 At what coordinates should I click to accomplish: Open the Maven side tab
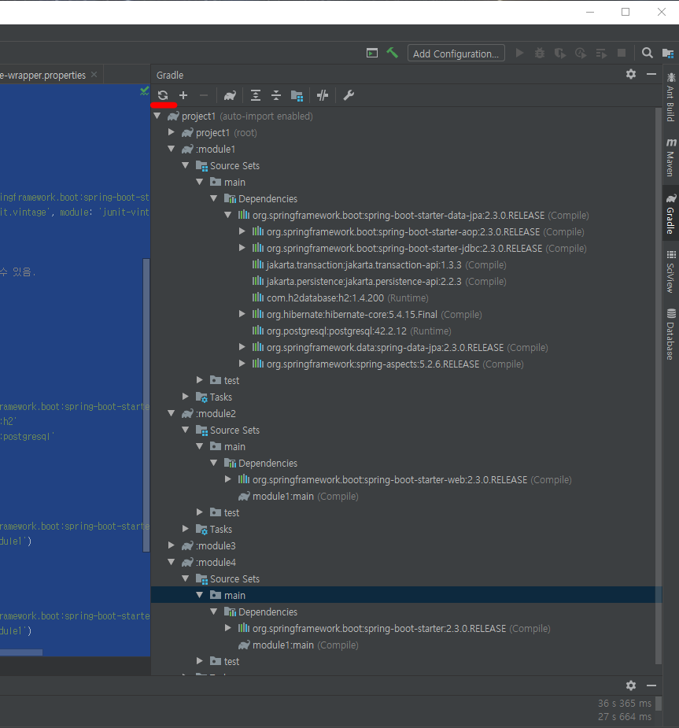click(670, 157)
